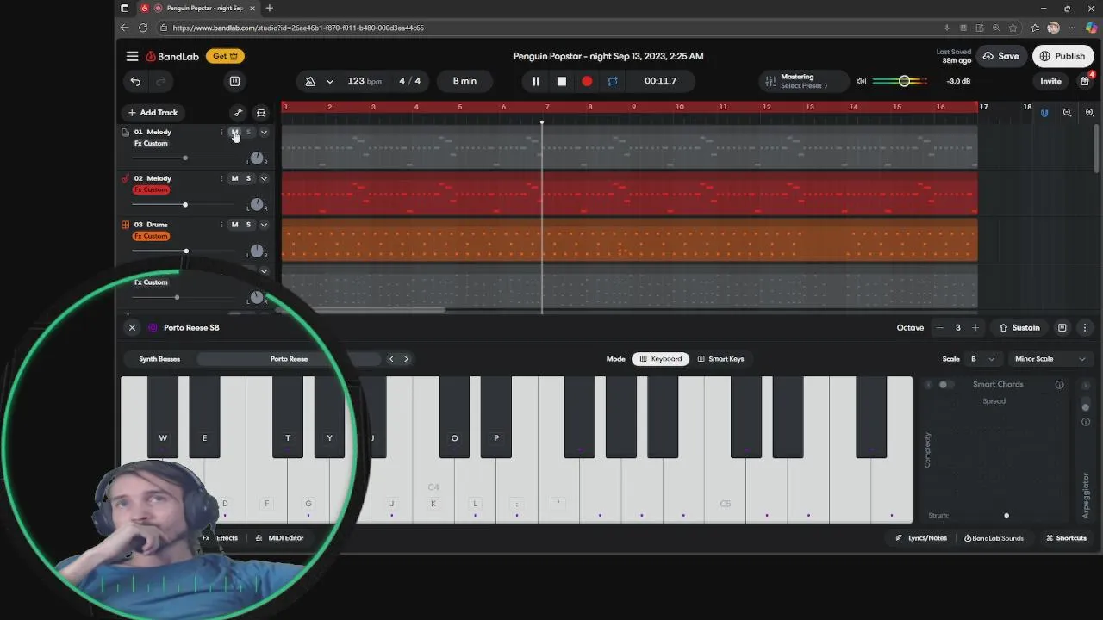Publish the project
The height and width of the screenshot is (620, 1103).
1062,56
